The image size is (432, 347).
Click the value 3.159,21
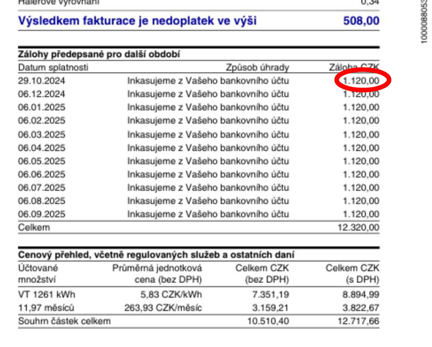[271, 308]
